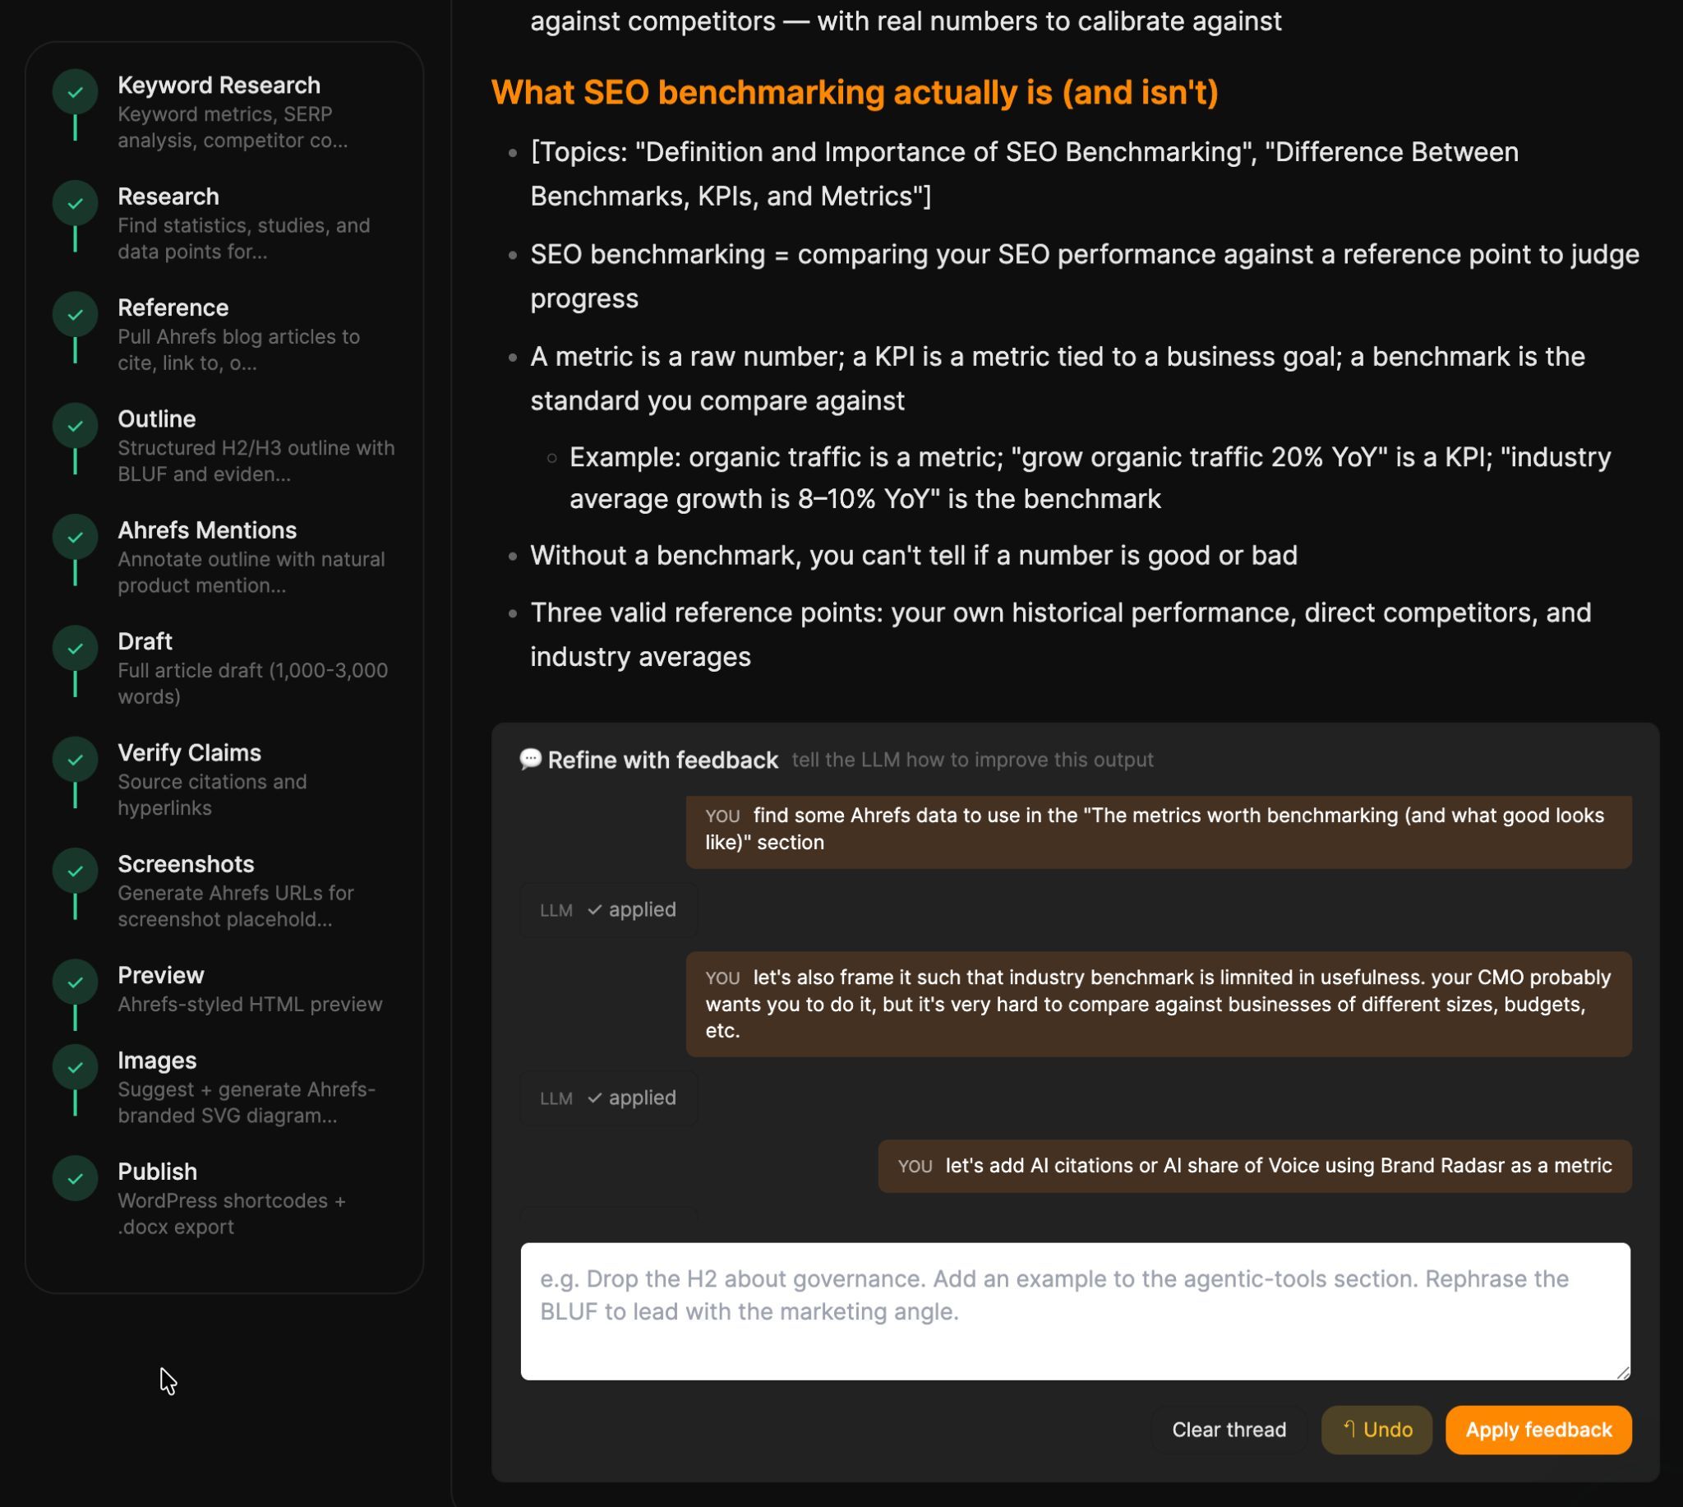The image size is (1683, 1507).
Task: Go to the Screenshots step
Action: point(187,863)
